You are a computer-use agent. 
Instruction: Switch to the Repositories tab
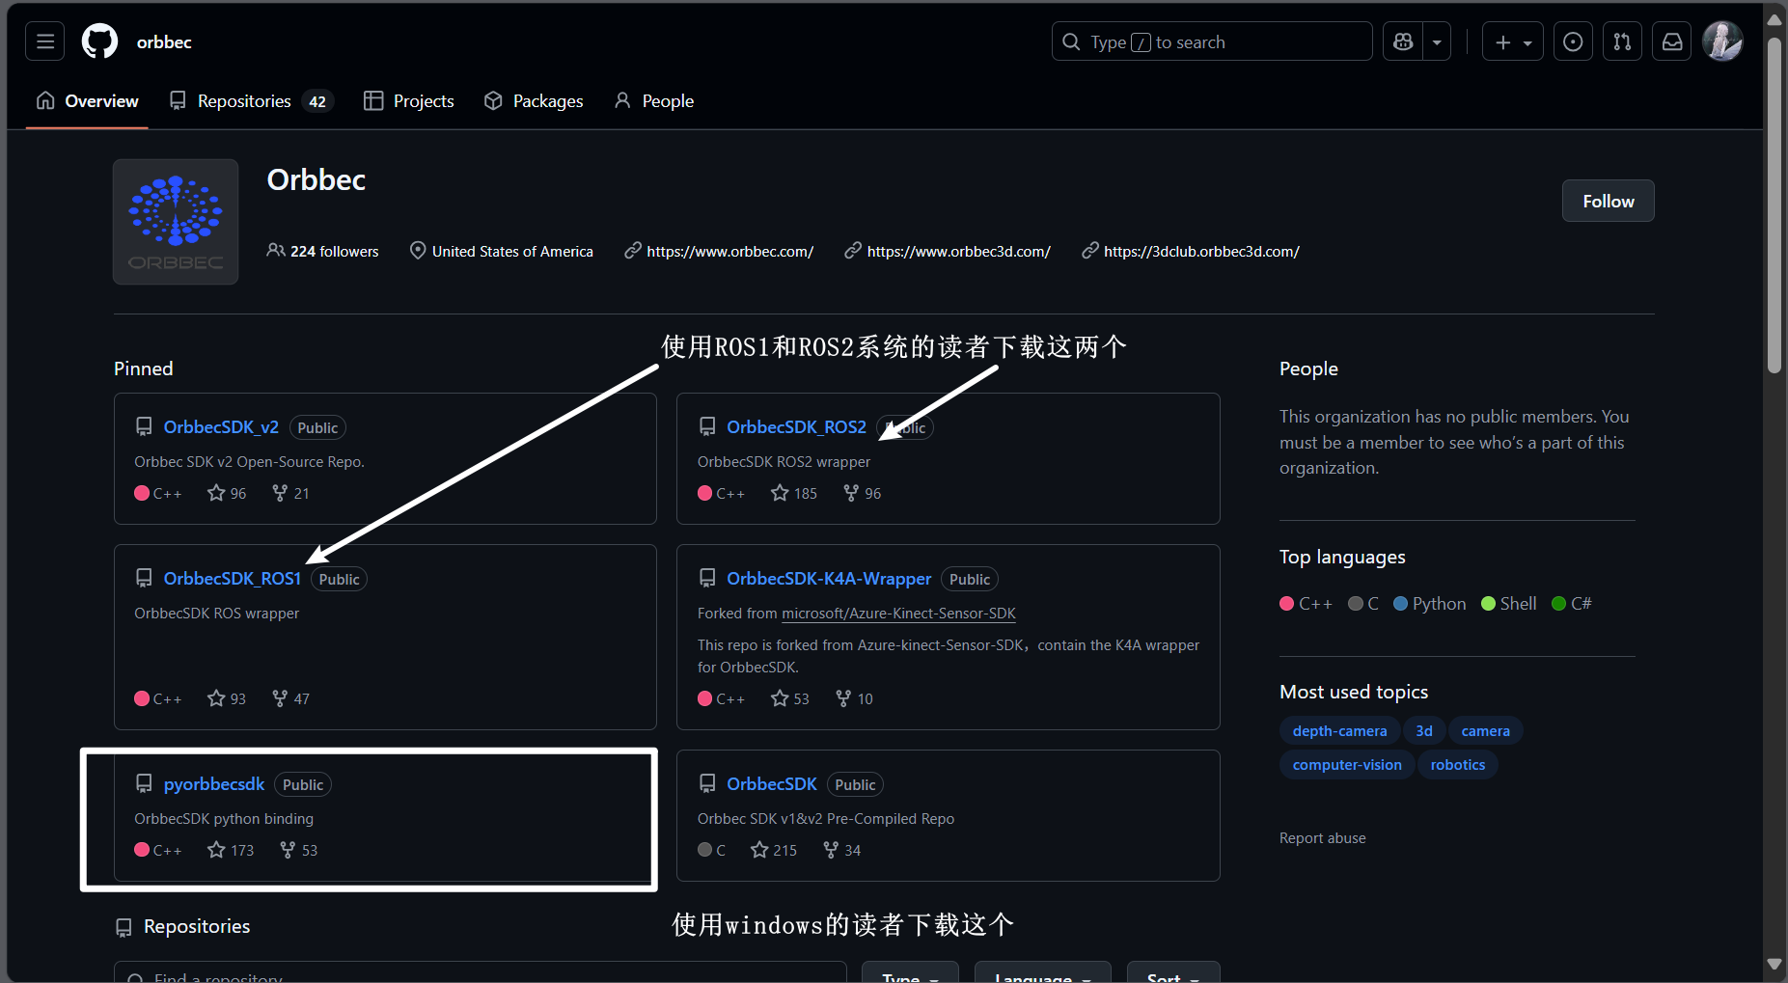(x=244, y=100)
